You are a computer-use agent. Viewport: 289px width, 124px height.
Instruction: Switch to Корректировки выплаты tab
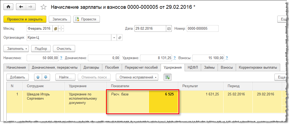click(x=258, y=68)
